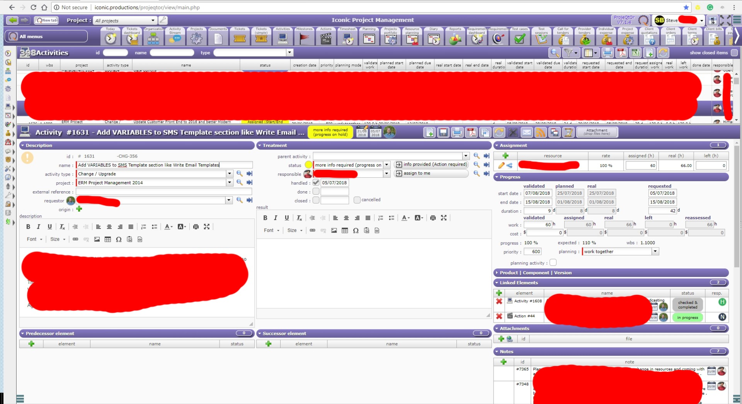The height and width of the screenshot is (404, 742).
Task: Enable the show closed items checkbox
Action: (x=734, y=53)
